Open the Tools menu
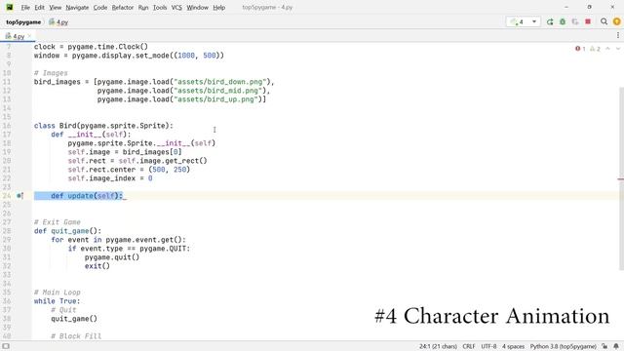Screen dimensions: 624x351 pos(160,8)
